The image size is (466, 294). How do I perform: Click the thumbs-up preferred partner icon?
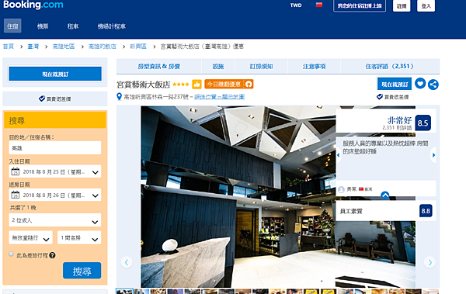pyautogui.click(x=196, y=85)
